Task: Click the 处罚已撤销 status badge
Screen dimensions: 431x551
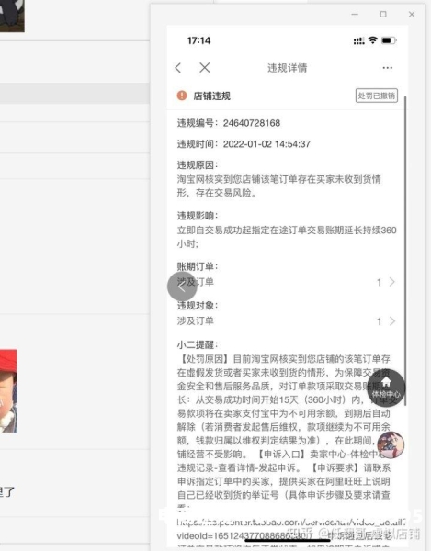Action: (377, 96)
